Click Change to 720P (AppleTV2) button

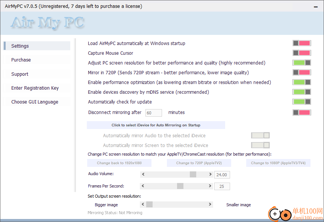pos(199,163)
